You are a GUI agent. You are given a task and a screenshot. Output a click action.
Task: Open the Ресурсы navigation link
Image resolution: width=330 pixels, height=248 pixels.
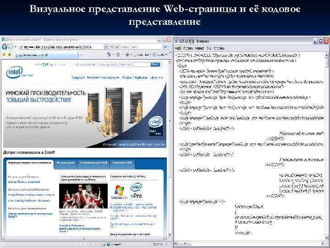point(127,78)
